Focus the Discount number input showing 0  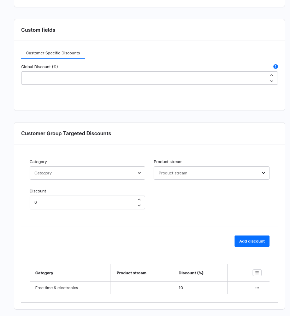[x=81, y=203]
